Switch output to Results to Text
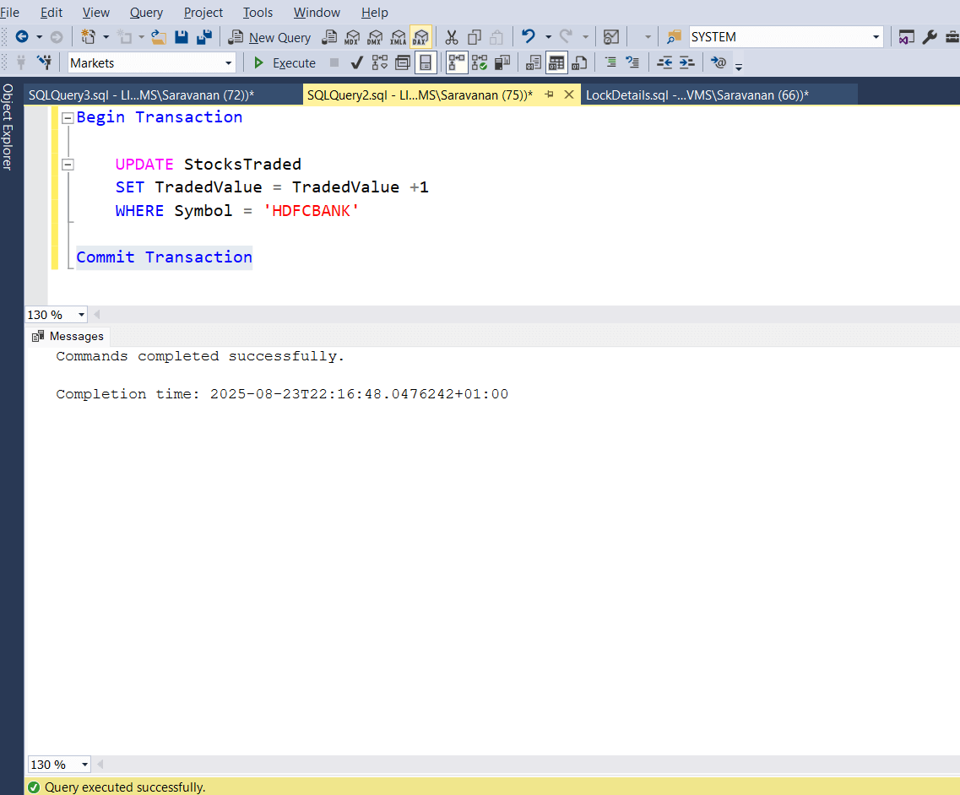 click(534, 62)
